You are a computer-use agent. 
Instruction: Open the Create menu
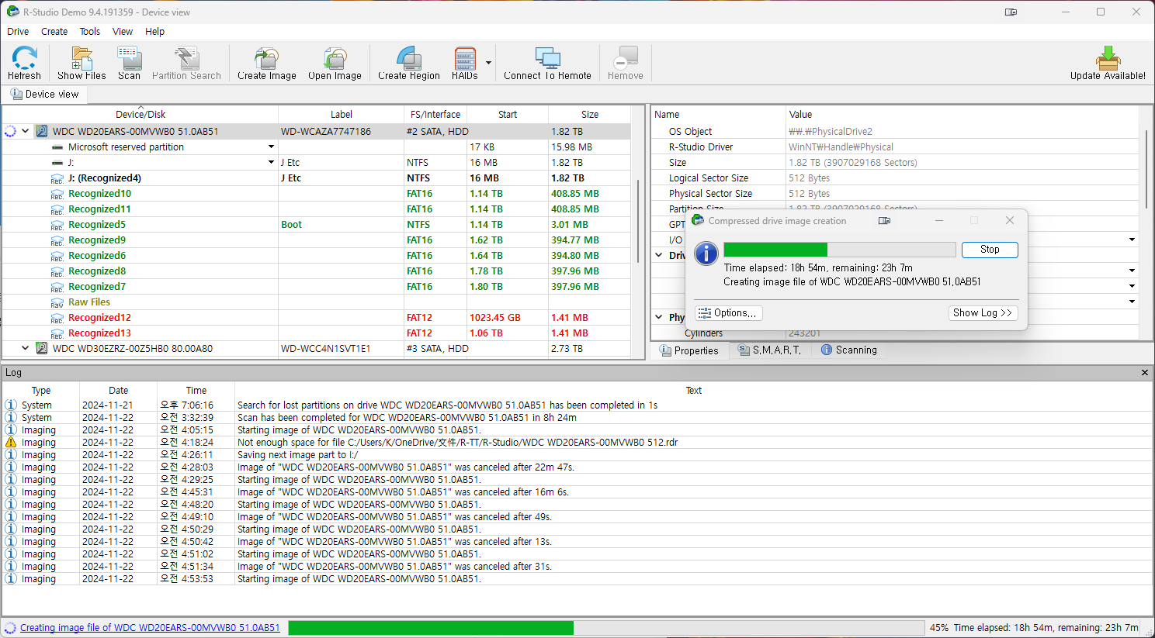coord(54,32)
